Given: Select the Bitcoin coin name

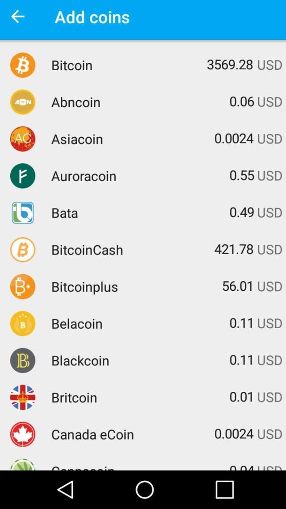Looking at the screenshot, I should coord(72,65).
